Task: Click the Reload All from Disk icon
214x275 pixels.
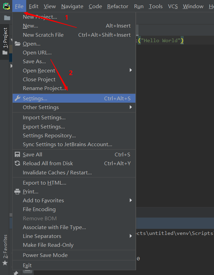Action: [17, 163]
